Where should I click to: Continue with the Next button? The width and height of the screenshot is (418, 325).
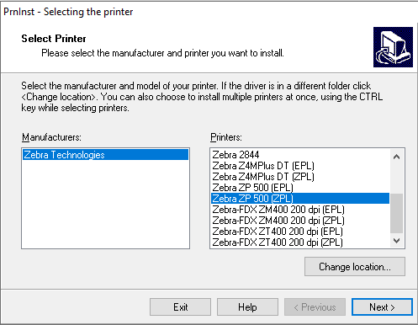382,307
